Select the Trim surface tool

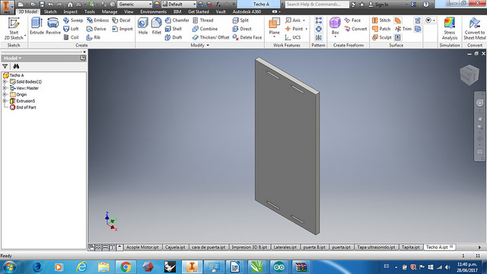pyautogui.click(x=403, y=29)
